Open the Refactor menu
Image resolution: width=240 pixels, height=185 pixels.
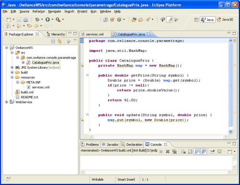[38, 12]
